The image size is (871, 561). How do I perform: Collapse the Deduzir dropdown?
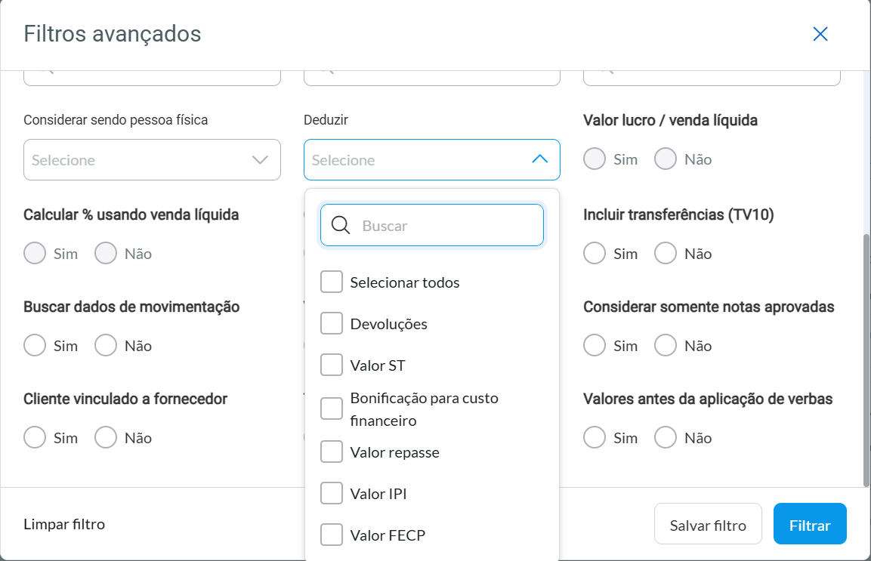tap(539, 159)
